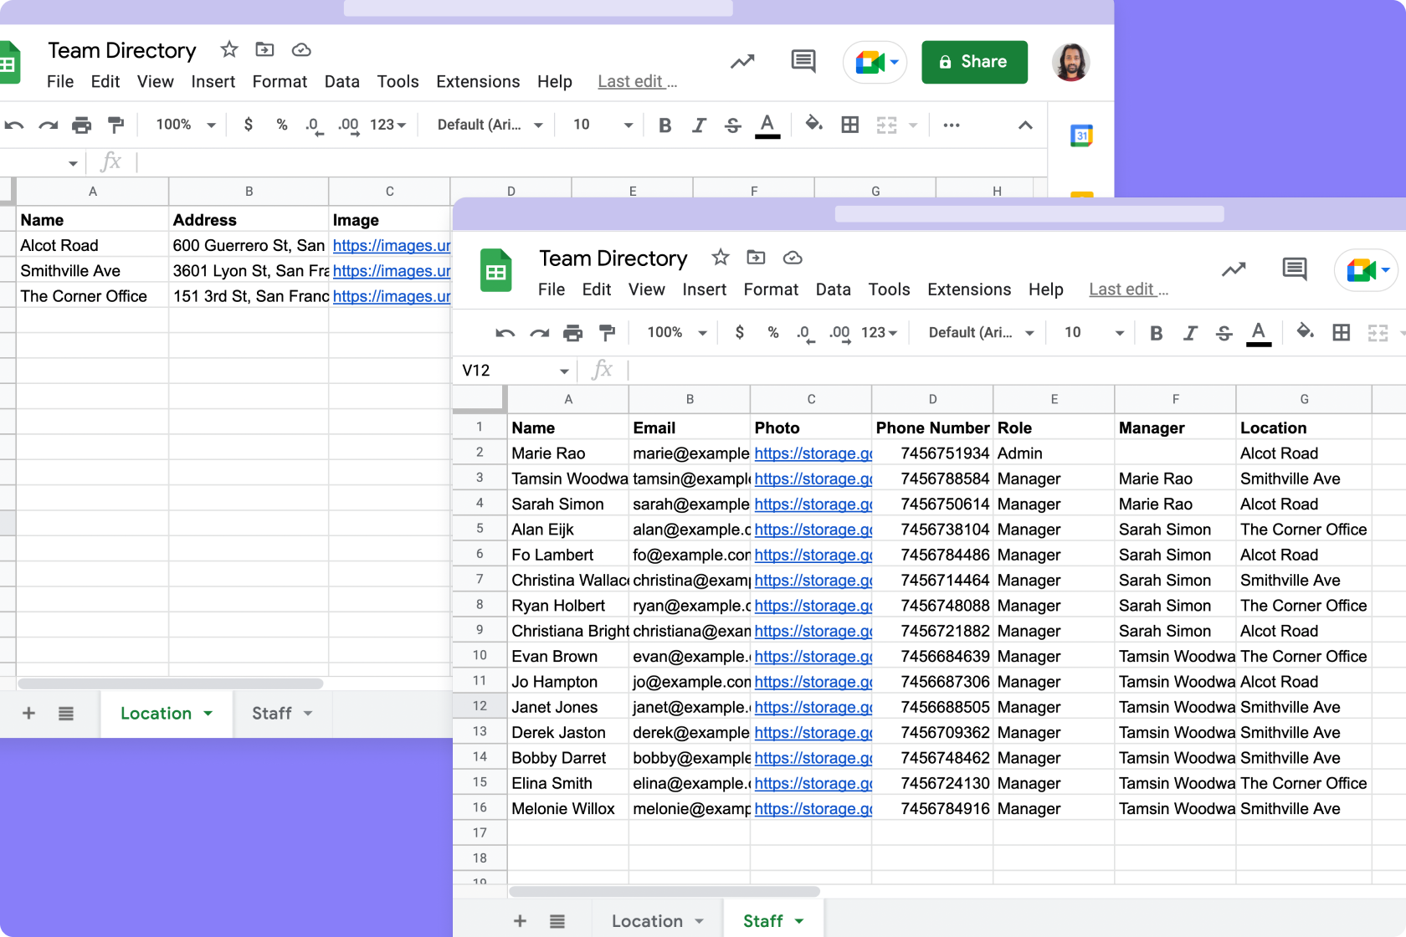
Task: Star the Team Directory spreadsheet
Action: coord(720,258)
